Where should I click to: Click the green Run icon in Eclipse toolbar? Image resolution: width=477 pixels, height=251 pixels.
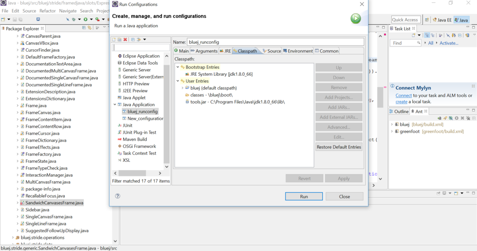(x=86, y=20)
